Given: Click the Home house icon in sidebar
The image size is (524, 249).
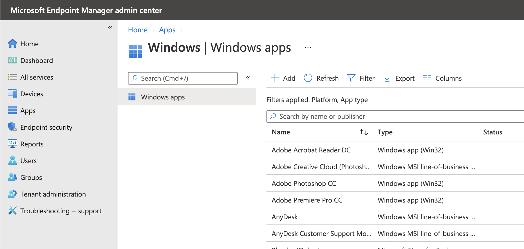Looking at the screenshot, I should 12,44.
